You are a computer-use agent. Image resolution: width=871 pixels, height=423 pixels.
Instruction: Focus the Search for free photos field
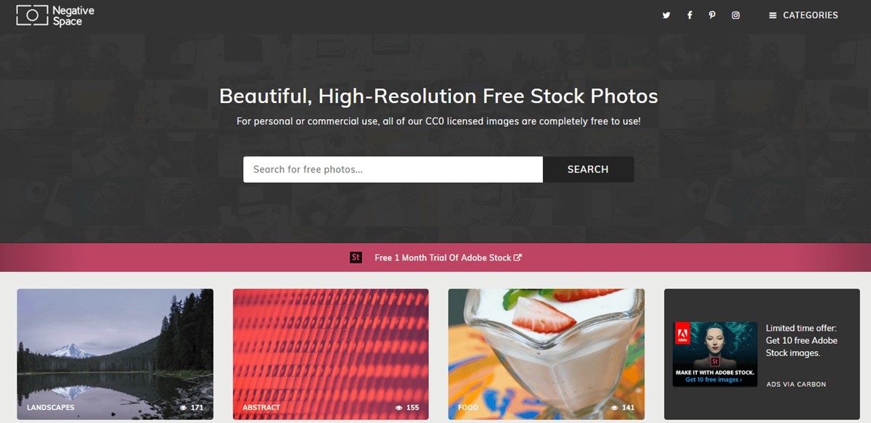393,169
